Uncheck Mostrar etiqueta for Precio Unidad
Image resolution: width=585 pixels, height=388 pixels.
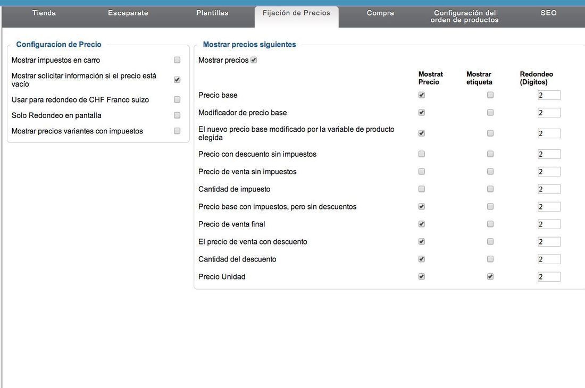(490, 276)
